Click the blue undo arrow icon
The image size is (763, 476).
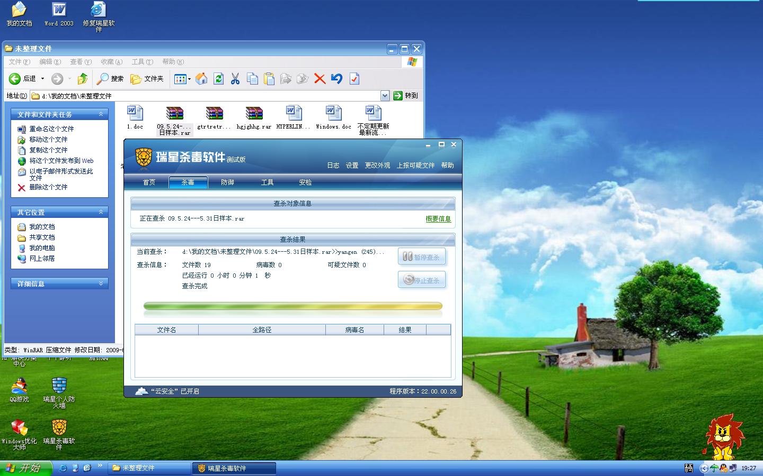point(336,79)
